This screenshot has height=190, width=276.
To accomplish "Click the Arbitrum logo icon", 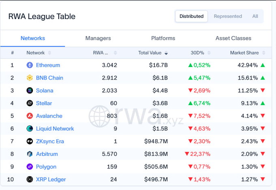I will (30, 154).
